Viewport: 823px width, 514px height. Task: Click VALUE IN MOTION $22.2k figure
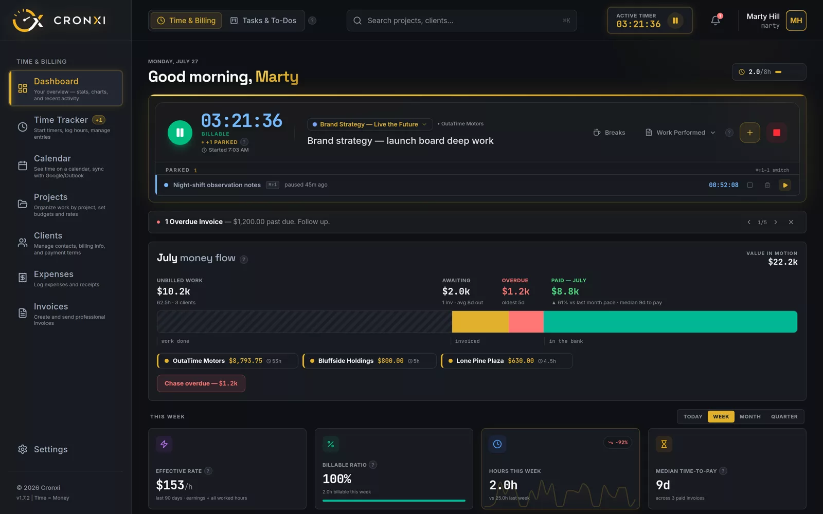(x=782, y=262)
